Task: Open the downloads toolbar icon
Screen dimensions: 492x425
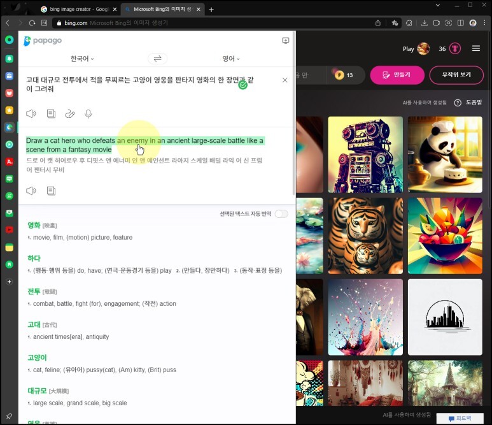Action: point(425,23)
